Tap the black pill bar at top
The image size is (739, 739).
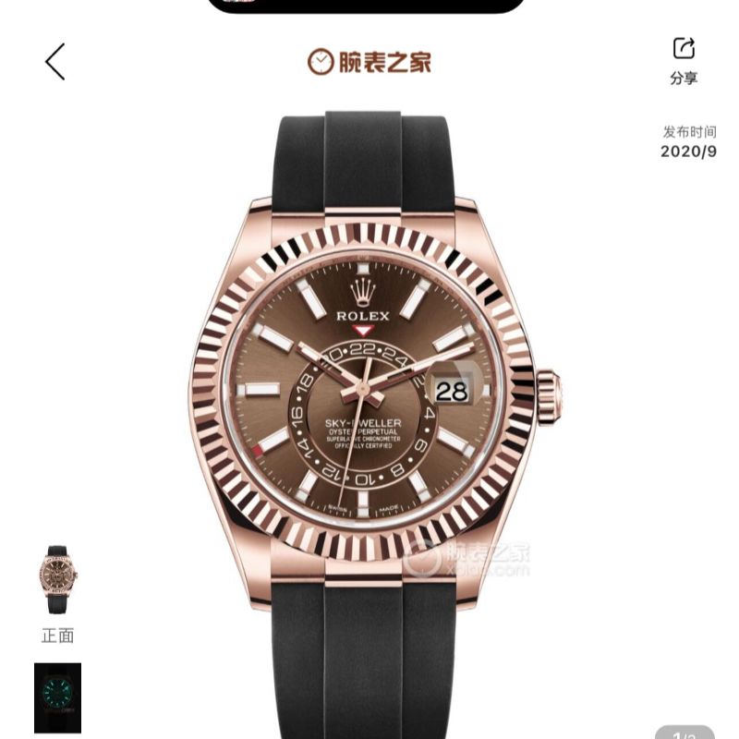click(x=366, y=5)
